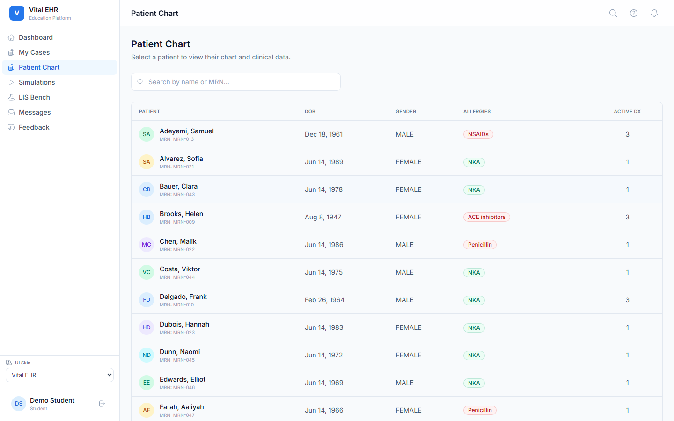
Task: Click the search magnifier icon in header
Action: pyautogui.click(x=613, y=13)
